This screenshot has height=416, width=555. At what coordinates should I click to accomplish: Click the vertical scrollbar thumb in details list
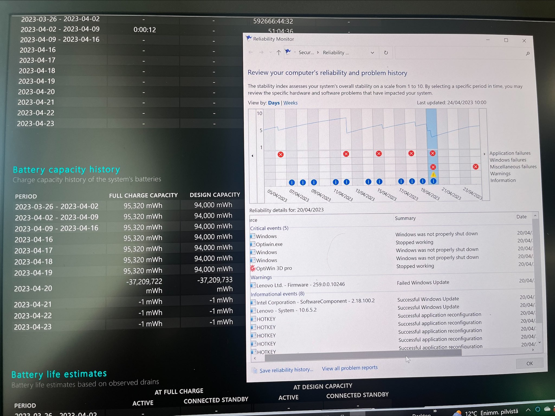pyautogui.click(x=537, y=271)
